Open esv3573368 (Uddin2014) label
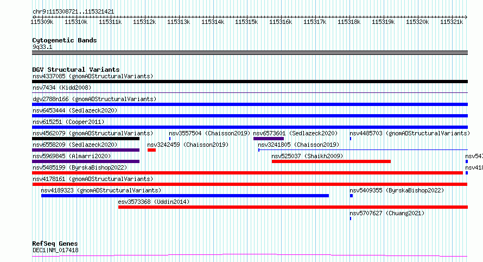This screenshot has width=483, height=262. click(x=154, y=202)
